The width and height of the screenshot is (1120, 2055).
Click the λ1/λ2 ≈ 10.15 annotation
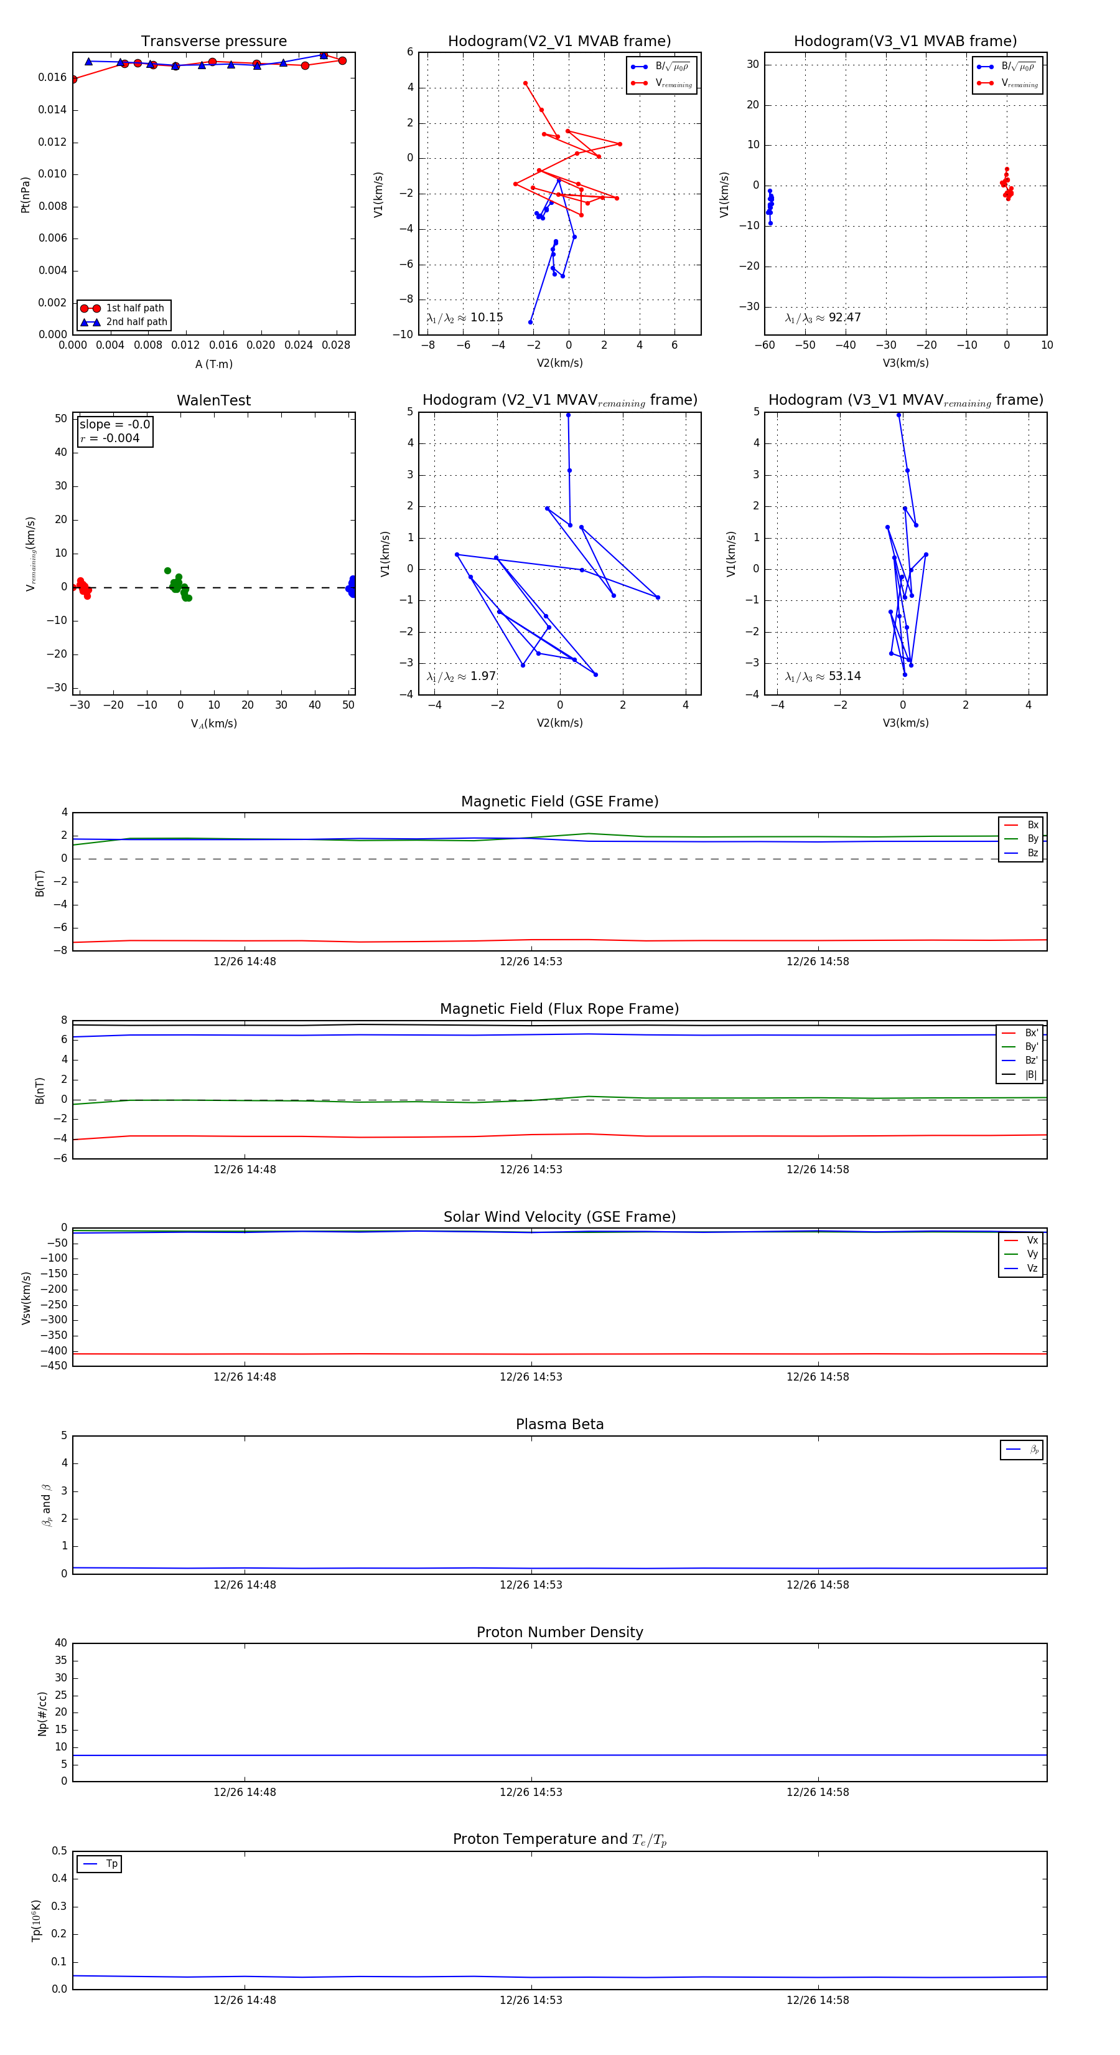tap(465, 318)
